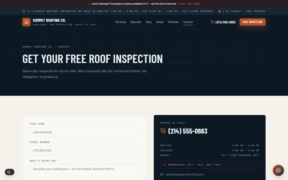The image size is (288, 180).
Task: Click the dark checkmark badge at bottom left
Action: (10, 172)
